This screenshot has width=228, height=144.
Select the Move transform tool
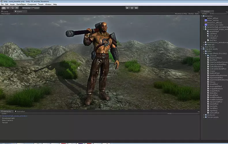click(8, 8)
